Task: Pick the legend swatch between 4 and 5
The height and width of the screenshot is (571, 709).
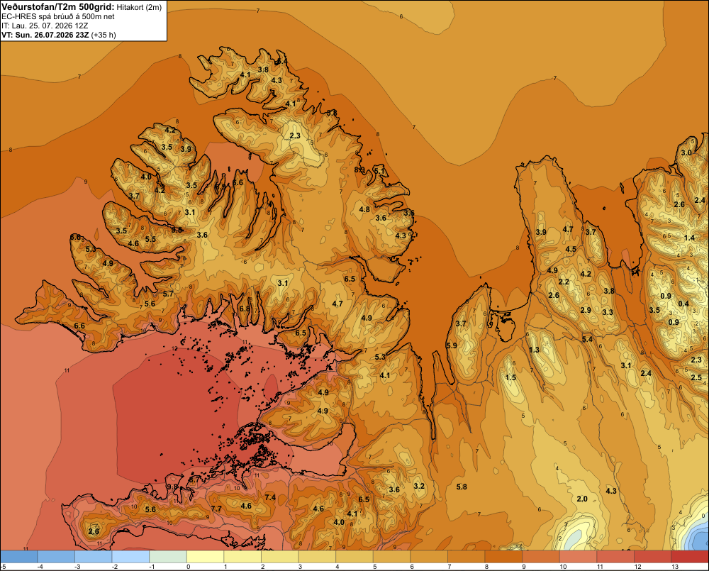Action: [354, 557]
